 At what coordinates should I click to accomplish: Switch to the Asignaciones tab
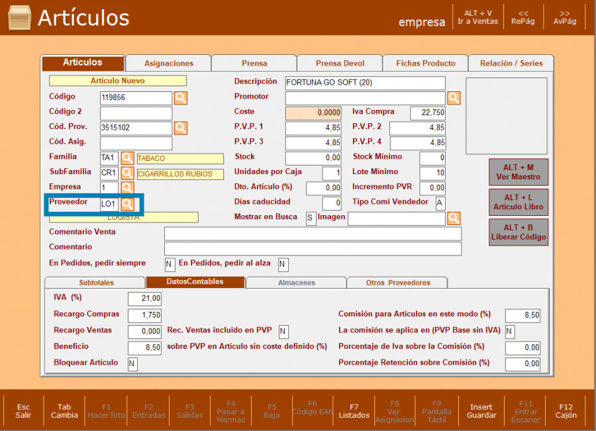tap(169, 64)
